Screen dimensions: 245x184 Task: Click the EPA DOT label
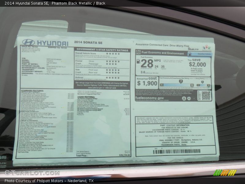coord(138,52)
